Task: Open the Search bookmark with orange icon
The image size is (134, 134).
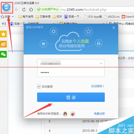Action: click(x=128, y=17)
